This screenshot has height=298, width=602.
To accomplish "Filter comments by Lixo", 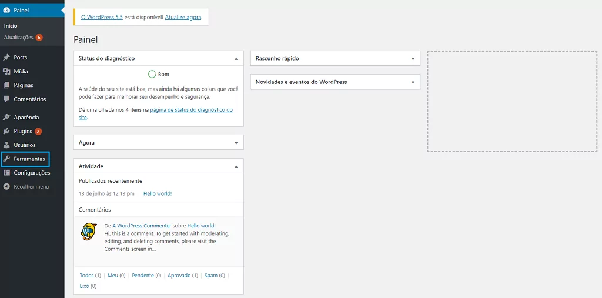I will (x=84, y=286).
